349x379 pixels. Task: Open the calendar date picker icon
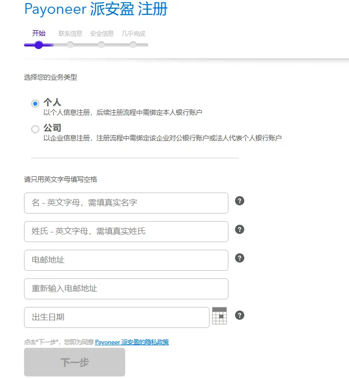[x=219, y=316]
